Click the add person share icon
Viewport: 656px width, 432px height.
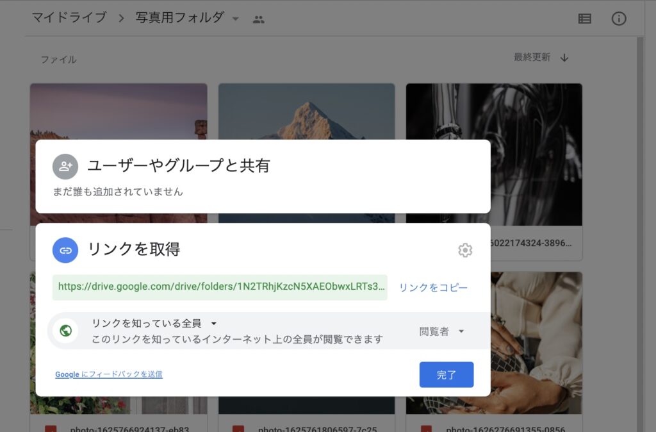[65, 167]
